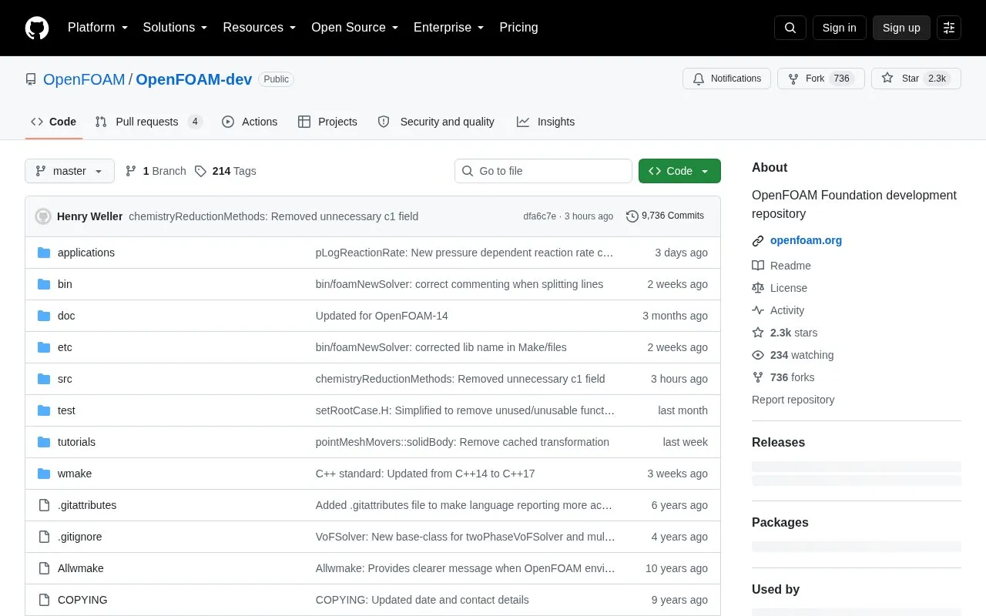Expand the Open Source menu
This screenshot has width=986, height=616.
click(x=355, y=28)
